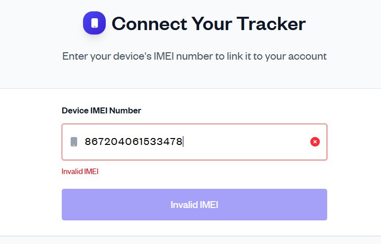Click the gray phone icon in IMEI field

pyautogui.click(x=74, y=142)
